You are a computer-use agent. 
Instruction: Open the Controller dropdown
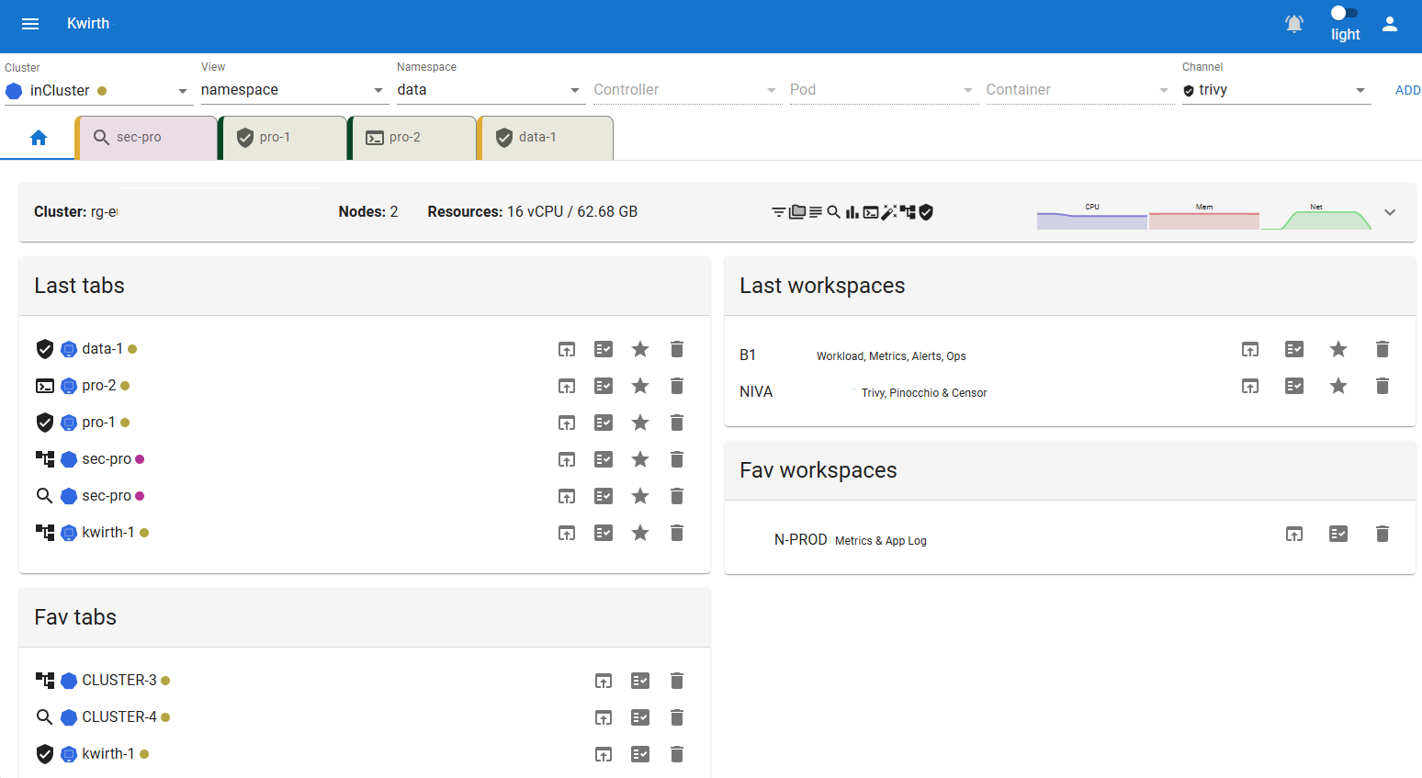[x=688, y=90]
